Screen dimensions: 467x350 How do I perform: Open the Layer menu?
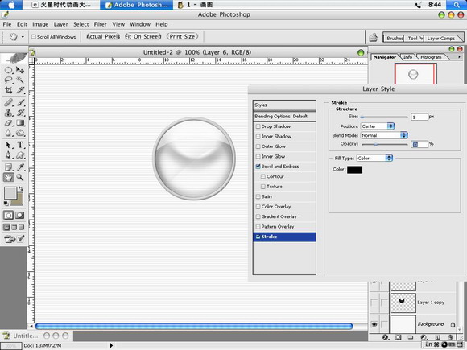tap(60, 24)
